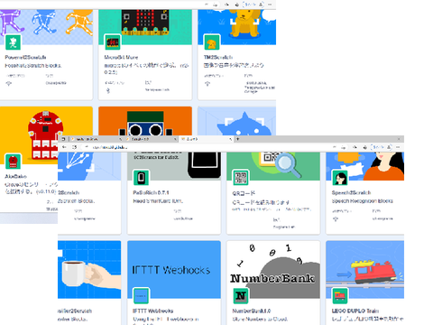433x325 pixels.
Task: Open the front browser's menu button
Action: 398,147
